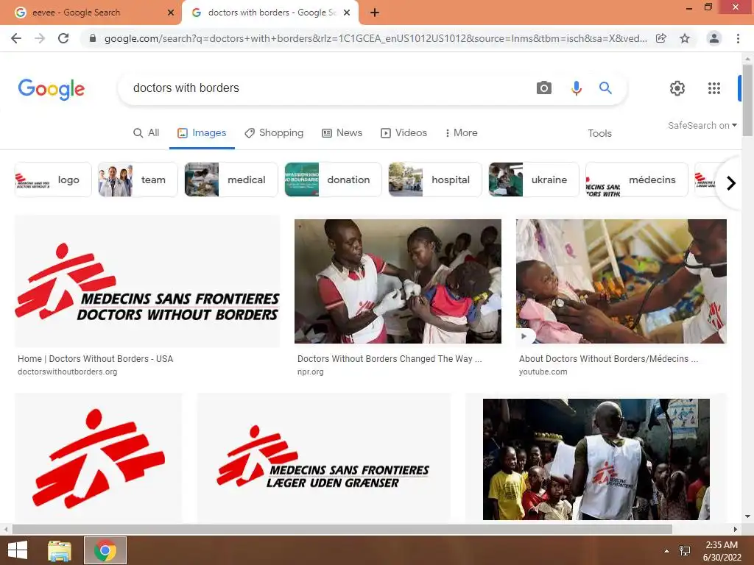Switch to the All results tab

click(147, 132)
